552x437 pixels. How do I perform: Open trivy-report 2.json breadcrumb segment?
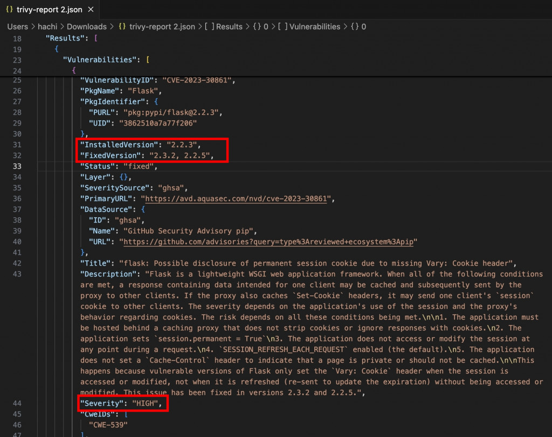(x=162, y=27)
